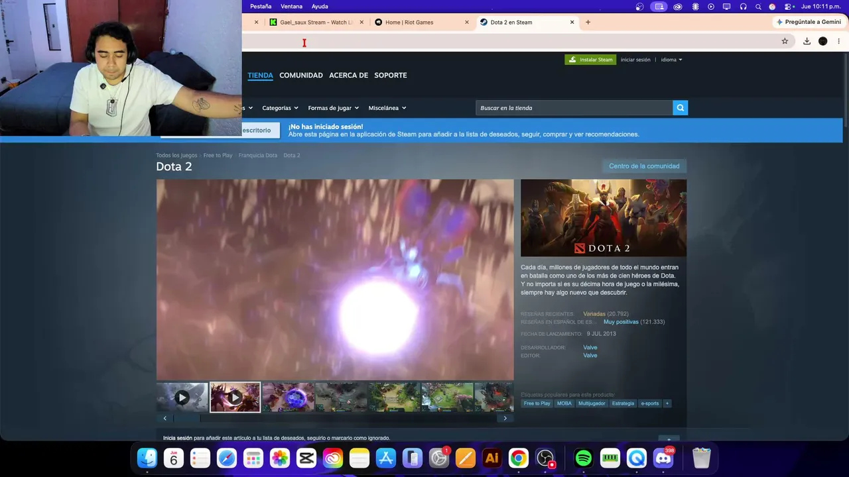Image resolution: width=849 pixels, height=477 pixels.
Task: Switch to Google Chrome in Dock
Action: coord(519,458)
